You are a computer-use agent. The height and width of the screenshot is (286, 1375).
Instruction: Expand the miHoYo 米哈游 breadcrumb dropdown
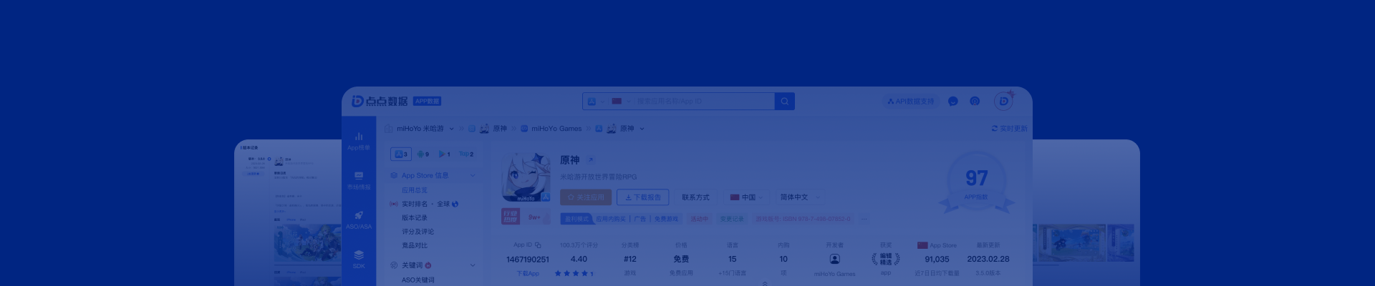(x=451, y=129)
